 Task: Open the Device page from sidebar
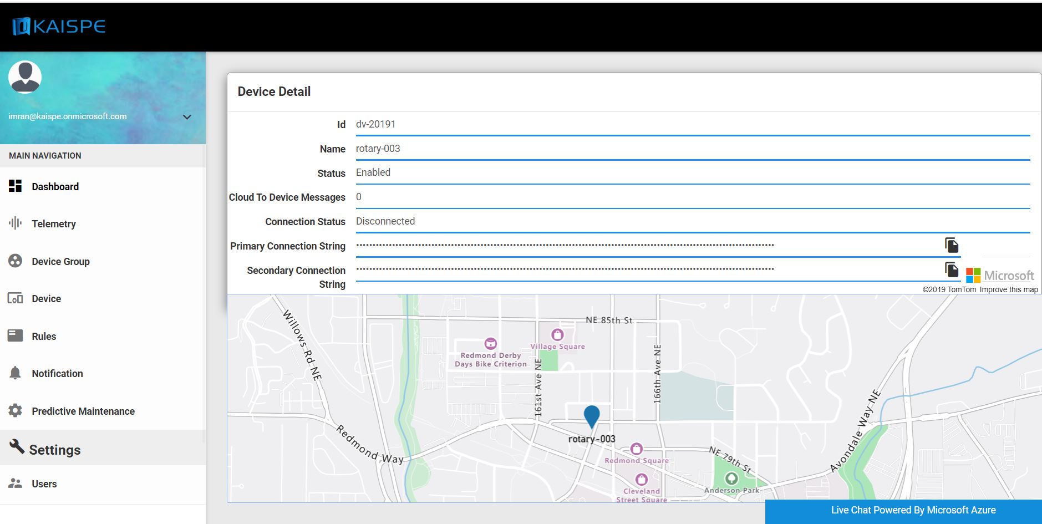(x=46, y=299)
